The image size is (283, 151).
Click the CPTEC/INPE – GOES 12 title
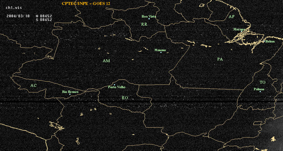86,3
